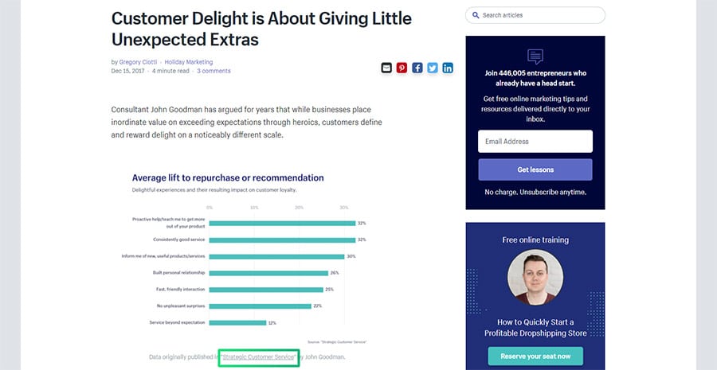Viewport: 717px width, 370px height.
Task: Click the Get lessons button
Action: (x=535, y=169)
